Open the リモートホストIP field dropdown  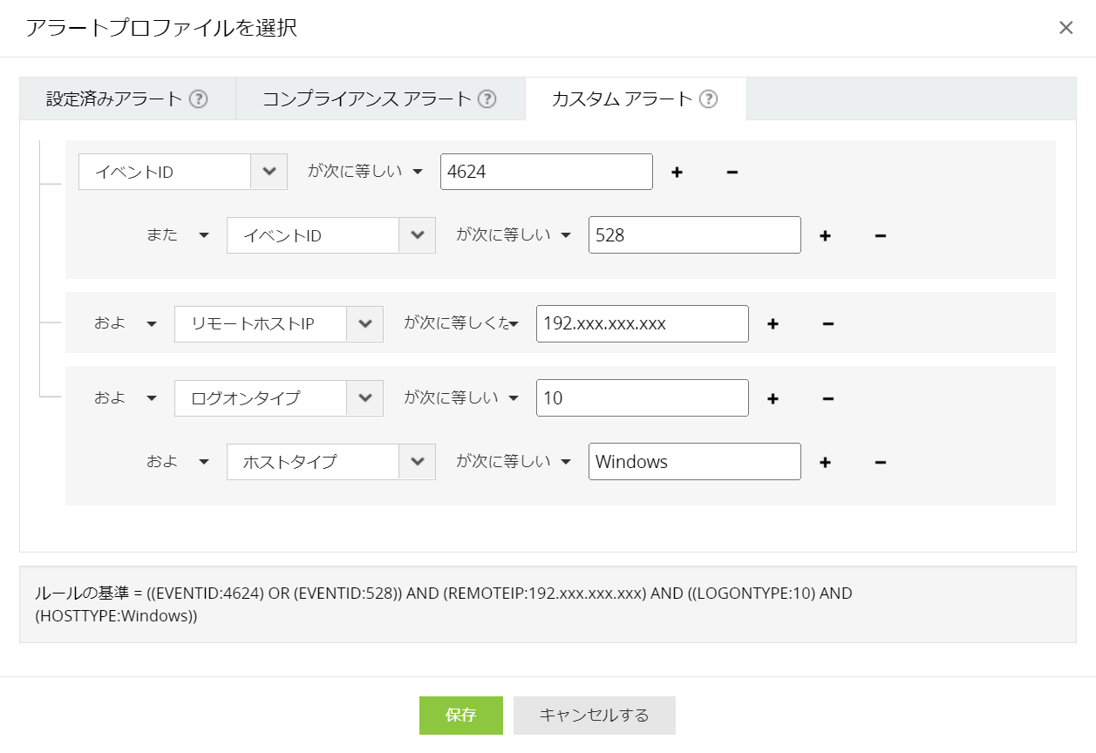[364, 324]
